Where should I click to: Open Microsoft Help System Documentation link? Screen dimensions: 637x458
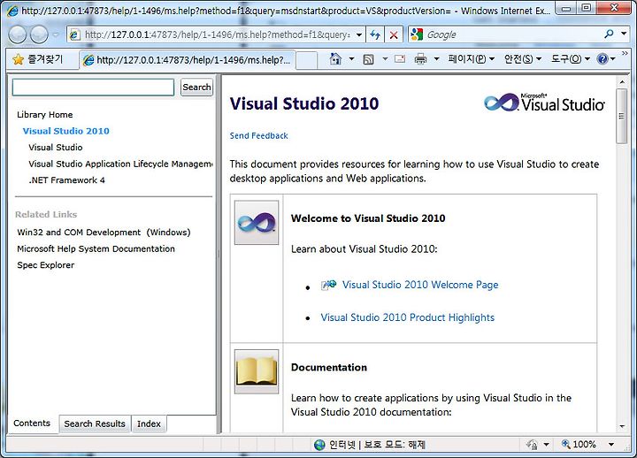pyautogui.click(x=96, y=249)
